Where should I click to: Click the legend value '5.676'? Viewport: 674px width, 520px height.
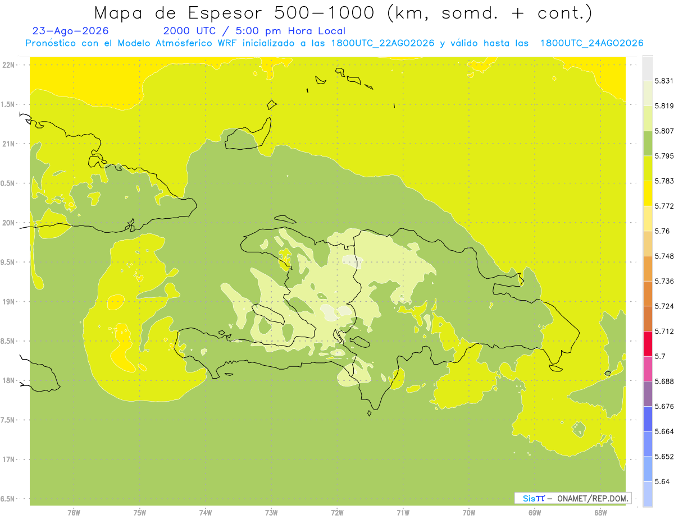[664, 406]
